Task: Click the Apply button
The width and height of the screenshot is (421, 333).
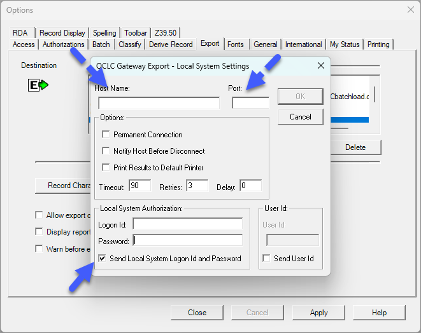Action: [x=318, y=313]
